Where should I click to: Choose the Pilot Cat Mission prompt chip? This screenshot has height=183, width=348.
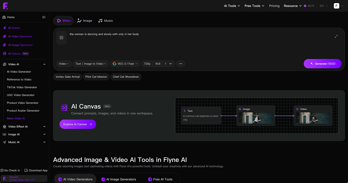pos(96,77)
